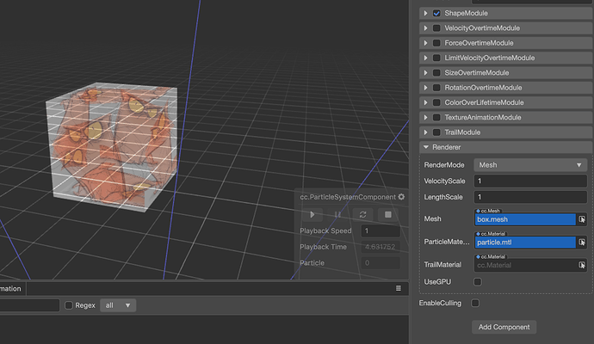Viewport: 594px width, 344px height.
Task: Edit the VelocityScale value field
Action: pyautogui.click(x=530, y=181)
